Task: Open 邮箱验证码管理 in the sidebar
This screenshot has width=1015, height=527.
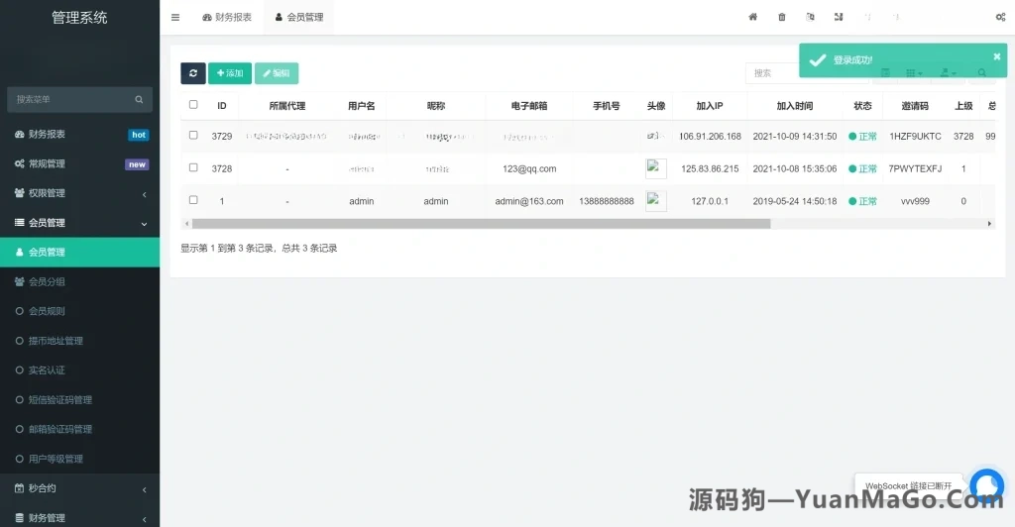Action: (x=79, y=429)
